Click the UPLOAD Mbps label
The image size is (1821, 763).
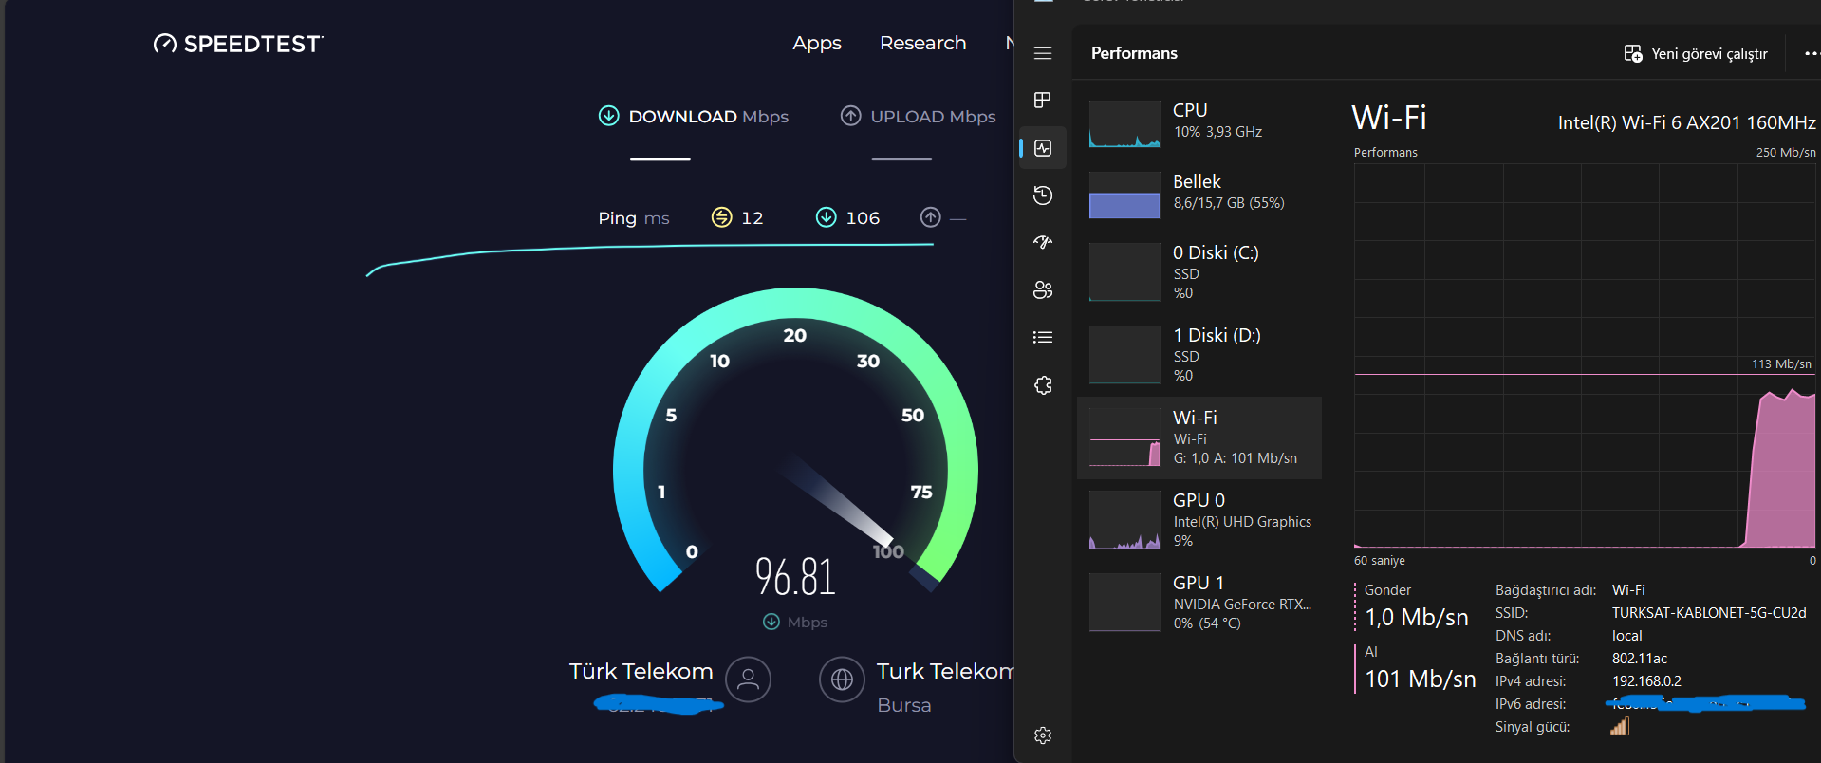click(933, 117)
